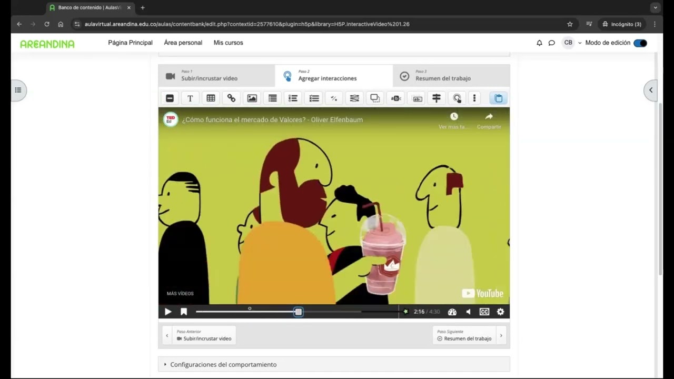Bookmark this page with the star
The image size is (674, 379).
(570, 24)
